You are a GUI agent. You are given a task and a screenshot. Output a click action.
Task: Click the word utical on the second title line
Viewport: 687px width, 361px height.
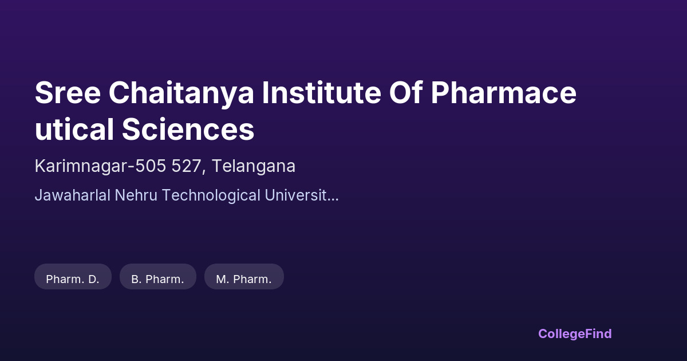click(x=73, y=130)
